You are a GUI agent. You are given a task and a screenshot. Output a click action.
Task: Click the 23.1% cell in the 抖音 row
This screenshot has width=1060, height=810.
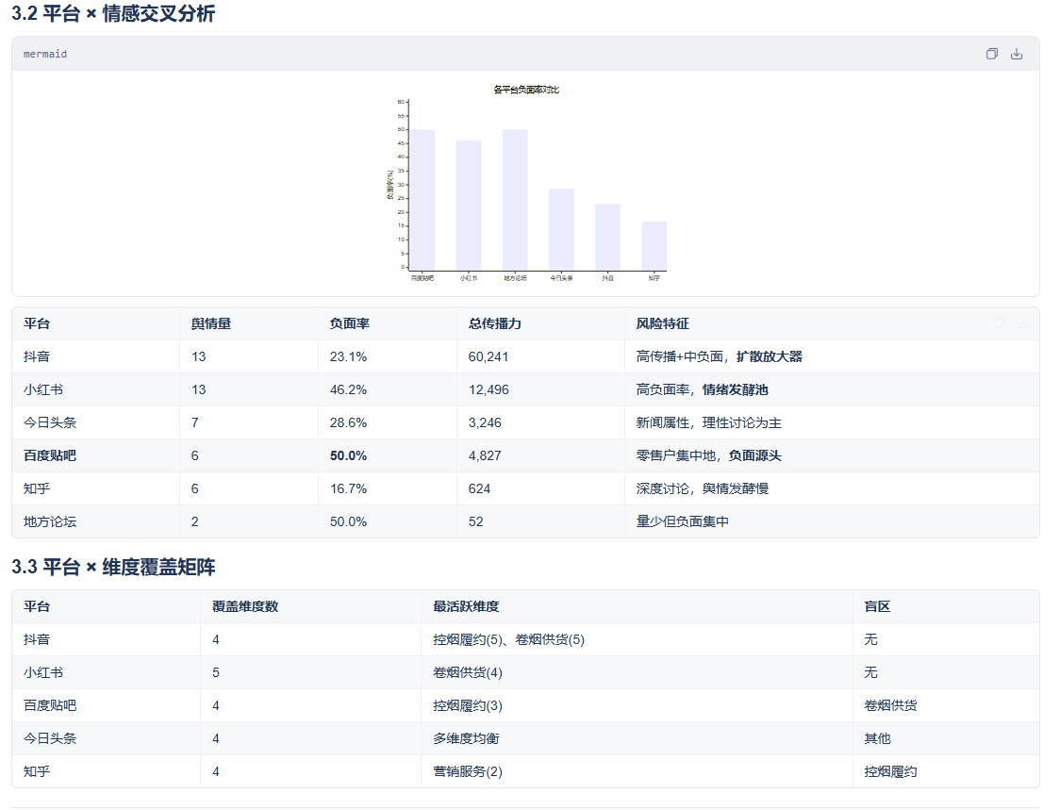click(348, 357)
